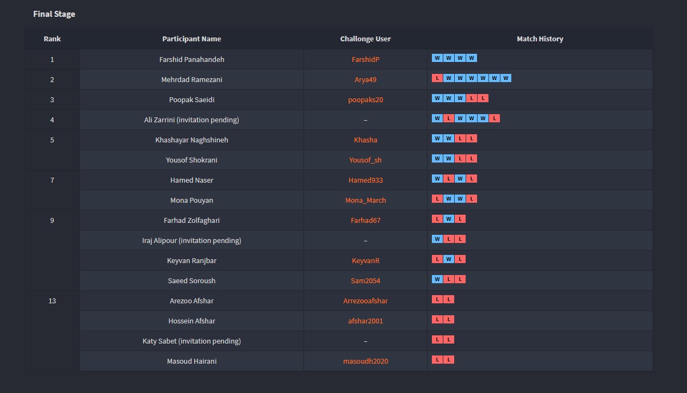Click Iraj Alipour's win badge
The image size is (687, 393).
tap(437, 239)
